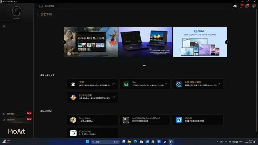258x145 pixels.
Task: Collapse the sidebar with hamburger menu icon
Action: 4,26
